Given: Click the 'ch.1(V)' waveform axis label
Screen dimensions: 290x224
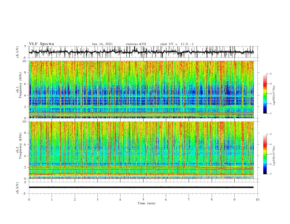Looking at the screenshot, I should pyautogui.click(x=18, y=52).
